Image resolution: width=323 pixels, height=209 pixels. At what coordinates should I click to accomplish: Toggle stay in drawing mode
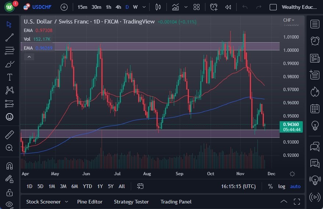10,179
